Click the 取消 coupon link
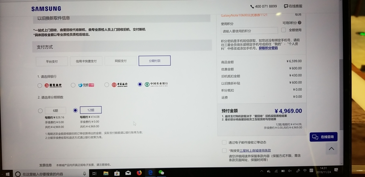Screen dimensions: 365x177 [298, 15]
